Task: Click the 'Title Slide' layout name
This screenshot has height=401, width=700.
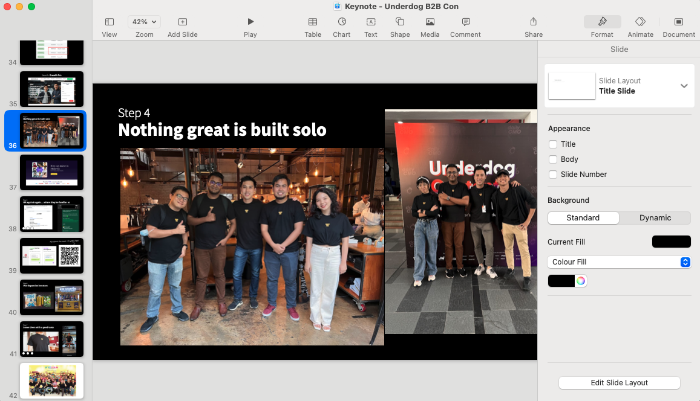Action: click(x=617, y=91)
